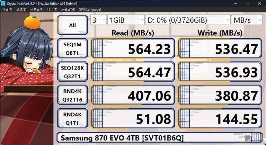266x145 pixels.
Task: Open the 프로필(P) menu
Action: point(37,9)
